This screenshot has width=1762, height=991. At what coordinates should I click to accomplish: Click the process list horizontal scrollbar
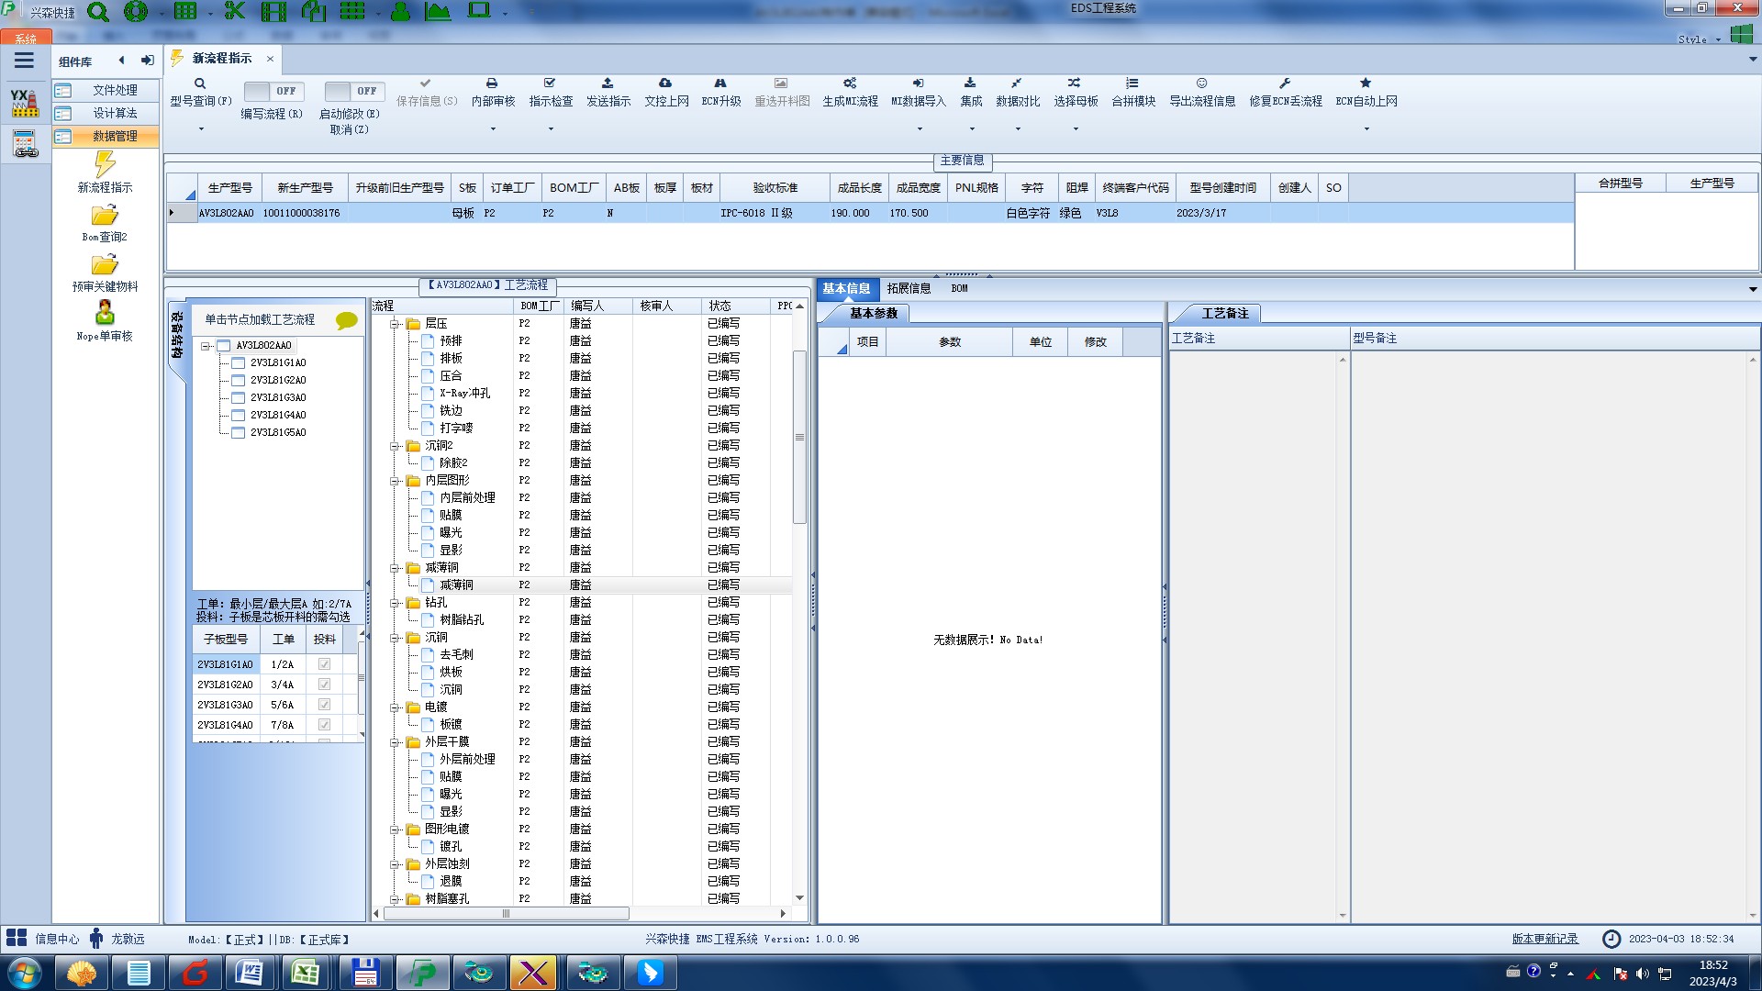505,913
